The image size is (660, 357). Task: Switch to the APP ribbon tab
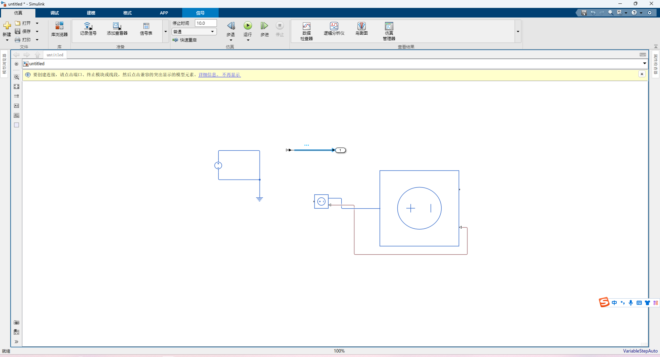point(164,13)
